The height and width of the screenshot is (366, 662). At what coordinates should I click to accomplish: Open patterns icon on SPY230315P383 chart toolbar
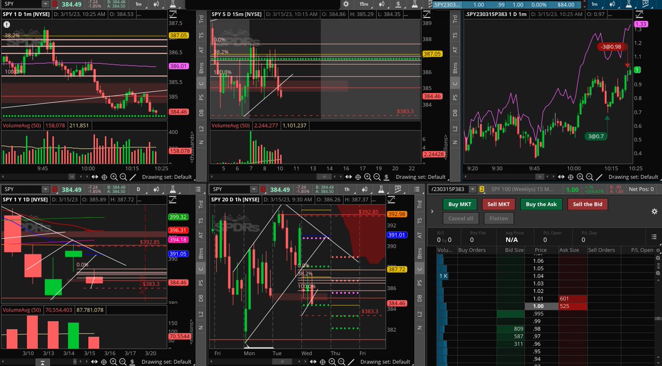click(645, 4)
